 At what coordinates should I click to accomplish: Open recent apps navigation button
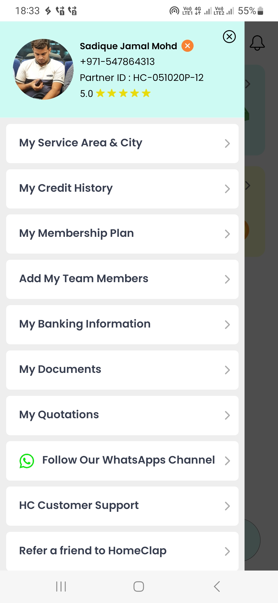pos(61,587)
